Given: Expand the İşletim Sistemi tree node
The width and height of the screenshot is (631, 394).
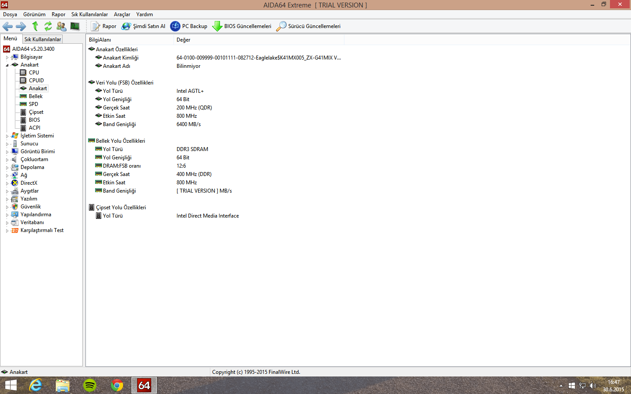Looking at the screenshot, I should click(7, 136).
